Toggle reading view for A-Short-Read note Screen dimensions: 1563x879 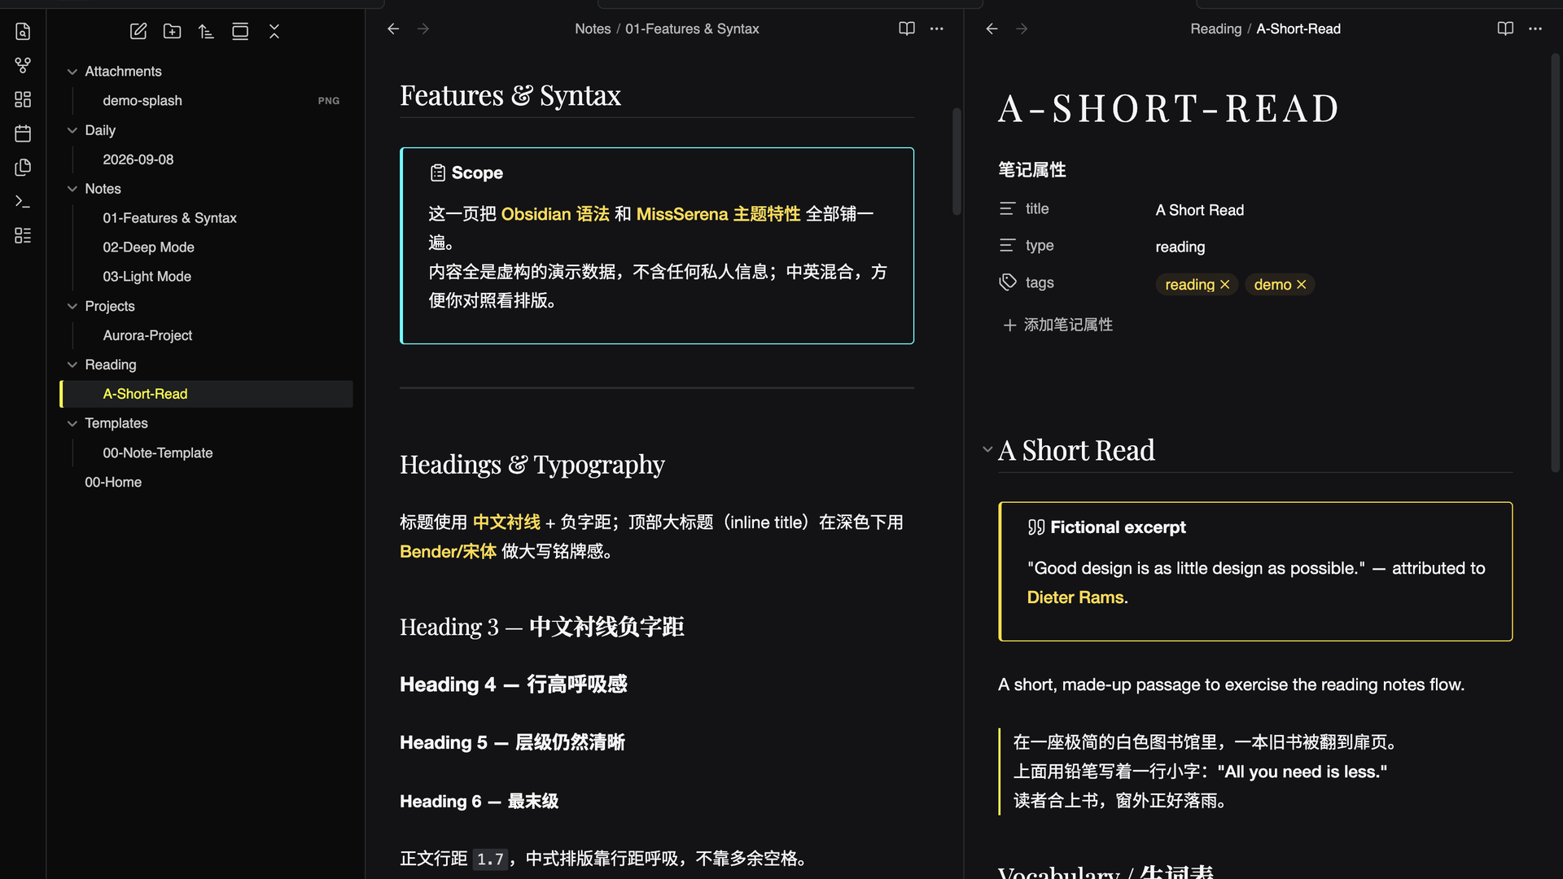1505,28
